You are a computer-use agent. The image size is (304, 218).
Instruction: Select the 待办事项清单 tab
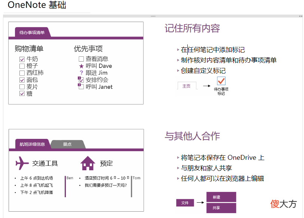point(32,32)
